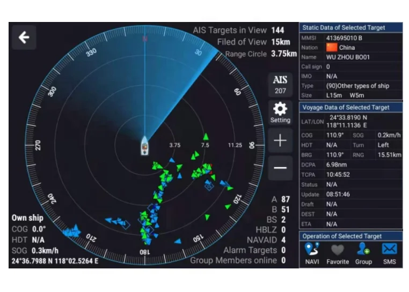Add selected target to Group
This screenshot has width=409, height=292.
(x=363, y=253)
